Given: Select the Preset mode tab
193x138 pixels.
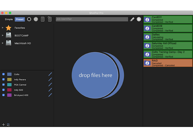Looking at the screenshot, I should click(20, 19).
